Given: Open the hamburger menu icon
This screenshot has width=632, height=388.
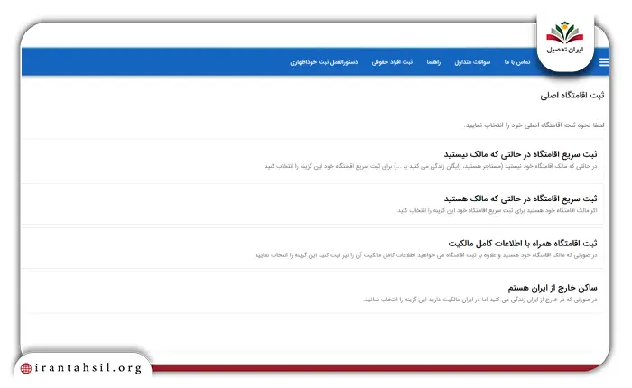Looking at the screenshot, I should click(604, 62).
